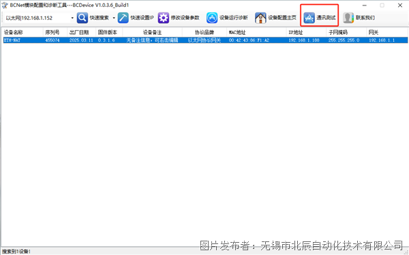Click the 协议品牌 column header
409x255 pixels.
[x=204, y=32]
